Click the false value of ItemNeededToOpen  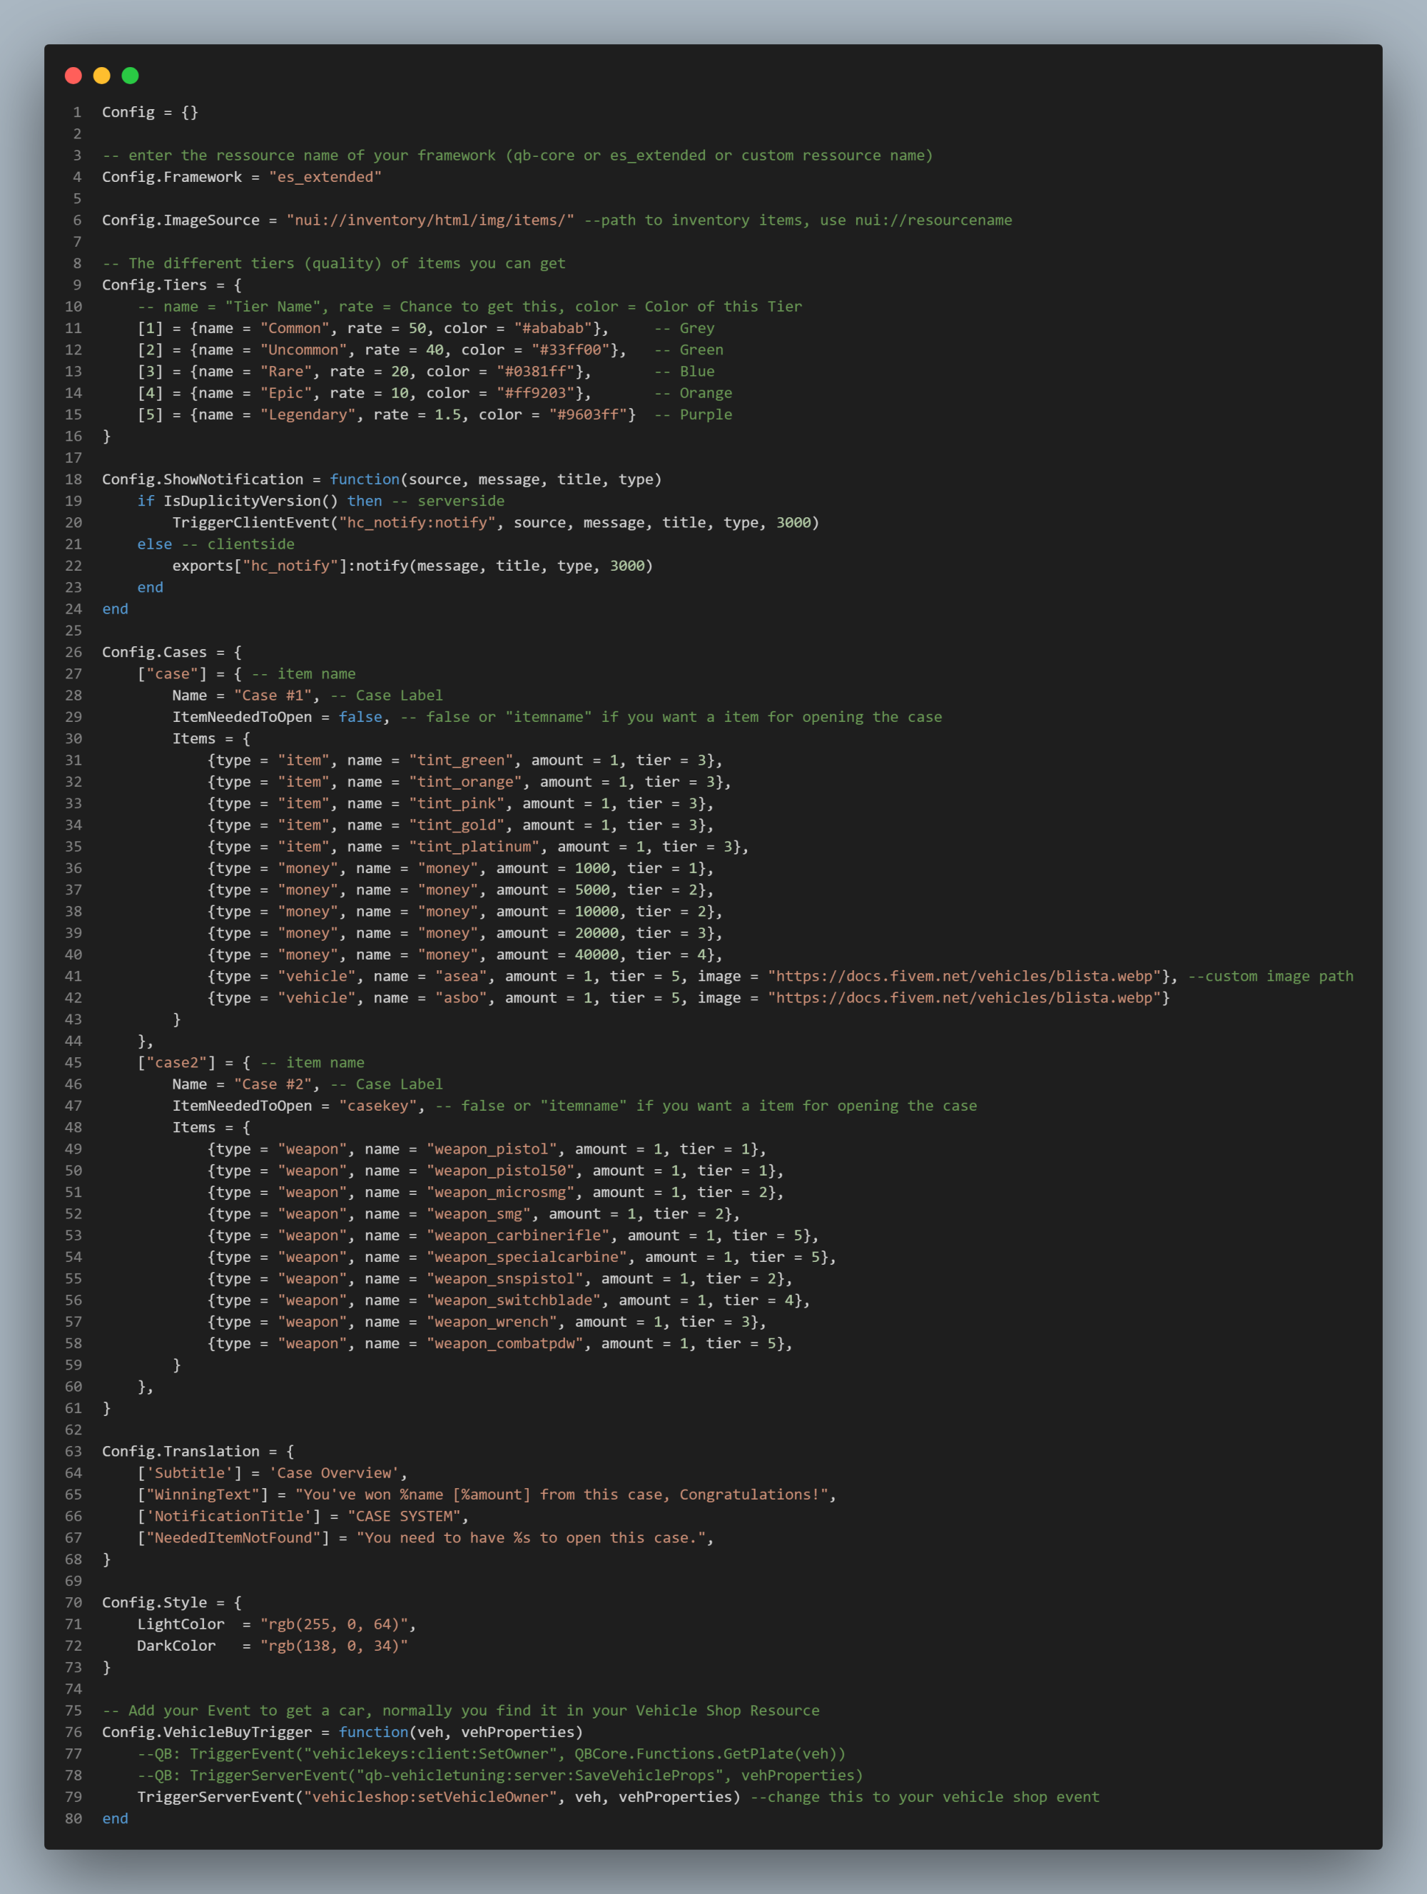pos(360,718)
